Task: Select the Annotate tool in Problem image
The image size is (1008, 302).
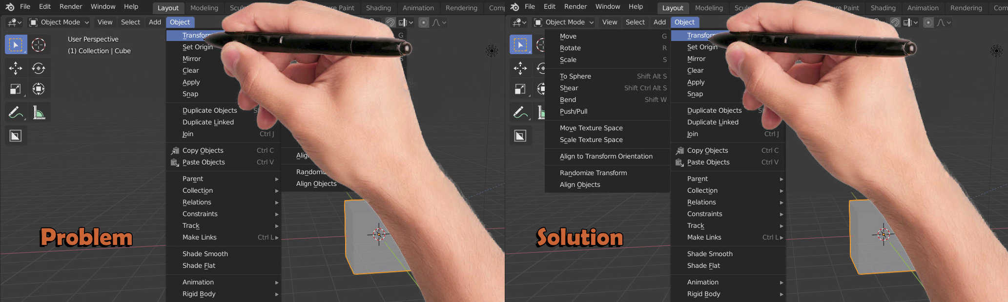Action: pos(16,112)
